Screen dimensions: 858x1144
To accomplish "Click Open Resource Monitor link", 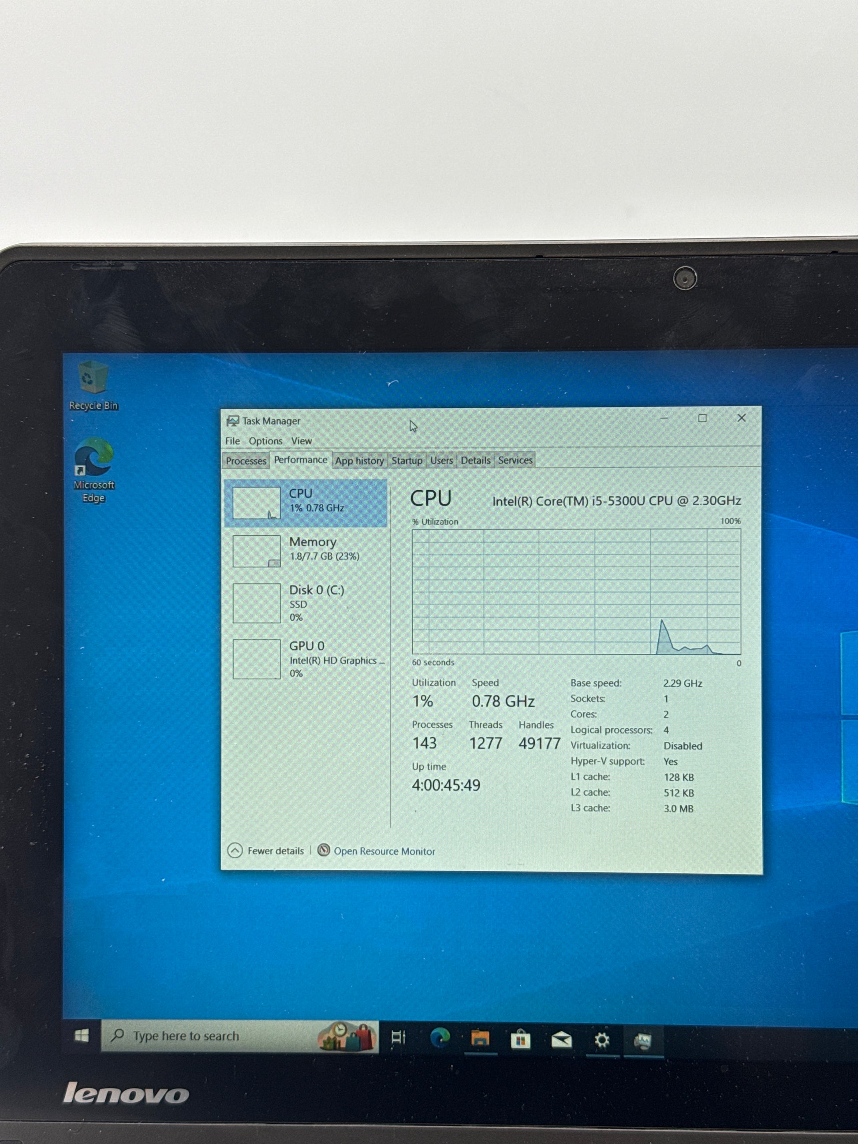I will 384,851.
